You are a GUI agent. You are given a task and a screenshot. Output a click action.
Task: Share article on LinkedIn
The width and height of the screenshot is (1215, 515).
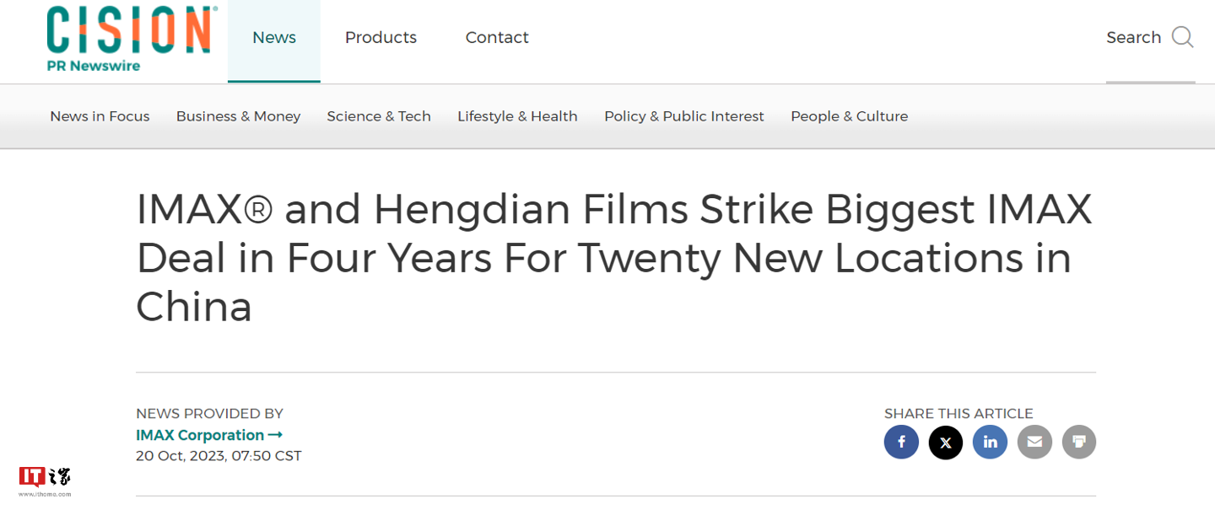(x=990, y=442)
